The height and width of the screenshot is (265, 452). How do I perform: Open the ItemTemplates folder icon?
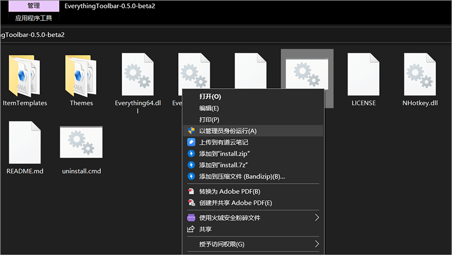pos(24,76)
